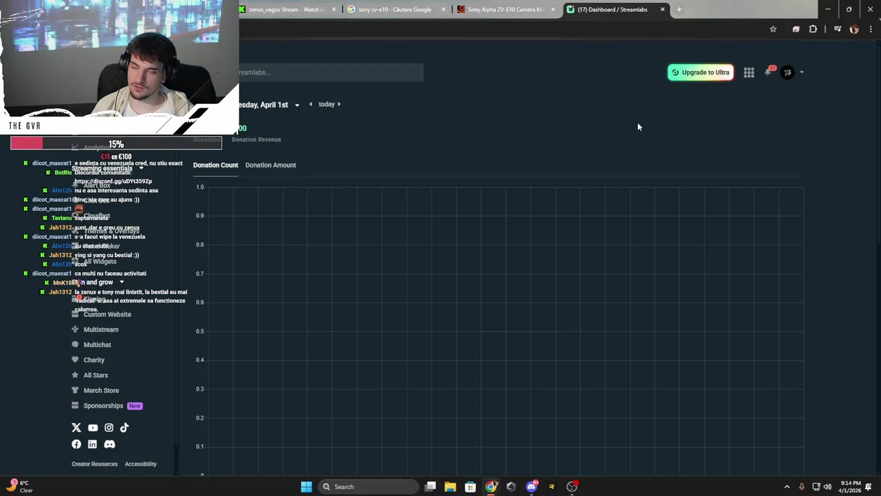Image resolution: width=881 pixels, height=496 pixels.
Task: Collapse the Streaming essentials section
Action: point(141,169)
